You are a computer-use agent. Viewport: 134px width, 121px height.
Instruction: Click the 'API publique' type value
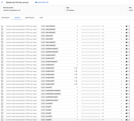pyautogui.click(x=70, y=10)
